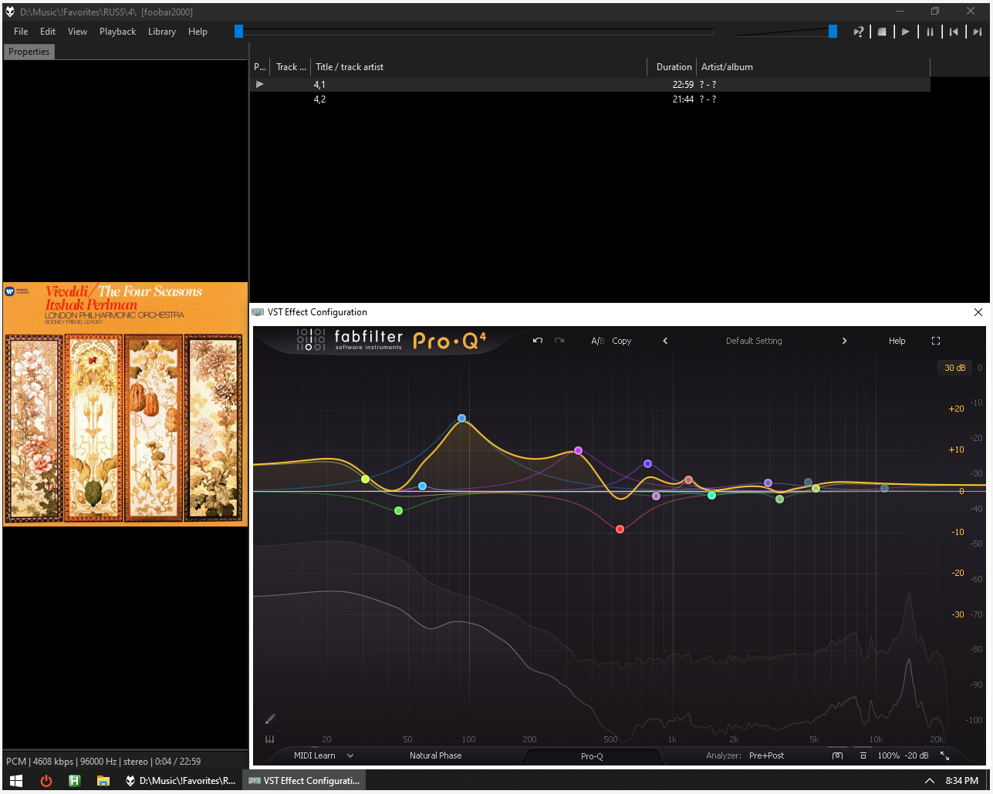Image resolution: width=993 pixels, height=794 pixels.
Task: Jump to the previous track
Action: tap(954, 32)
